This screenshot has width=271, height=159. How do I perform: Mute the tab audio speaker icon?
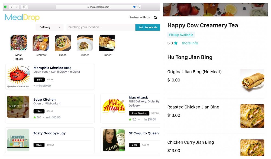[134, 7]
